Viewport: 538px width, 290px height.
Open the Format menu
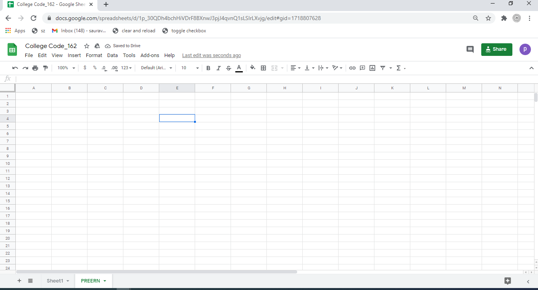pos(94,55)
